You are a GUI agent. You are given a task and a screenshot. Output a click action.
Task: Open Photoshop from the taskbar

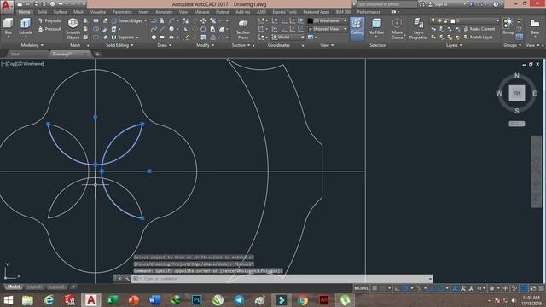(196, 300)
